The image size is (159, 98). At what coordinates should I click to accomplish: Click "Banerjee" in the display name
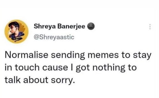point(71,27)
